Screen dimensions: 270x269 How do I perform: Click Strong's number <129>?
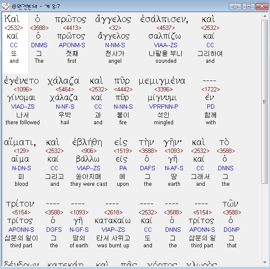(21, 151)
